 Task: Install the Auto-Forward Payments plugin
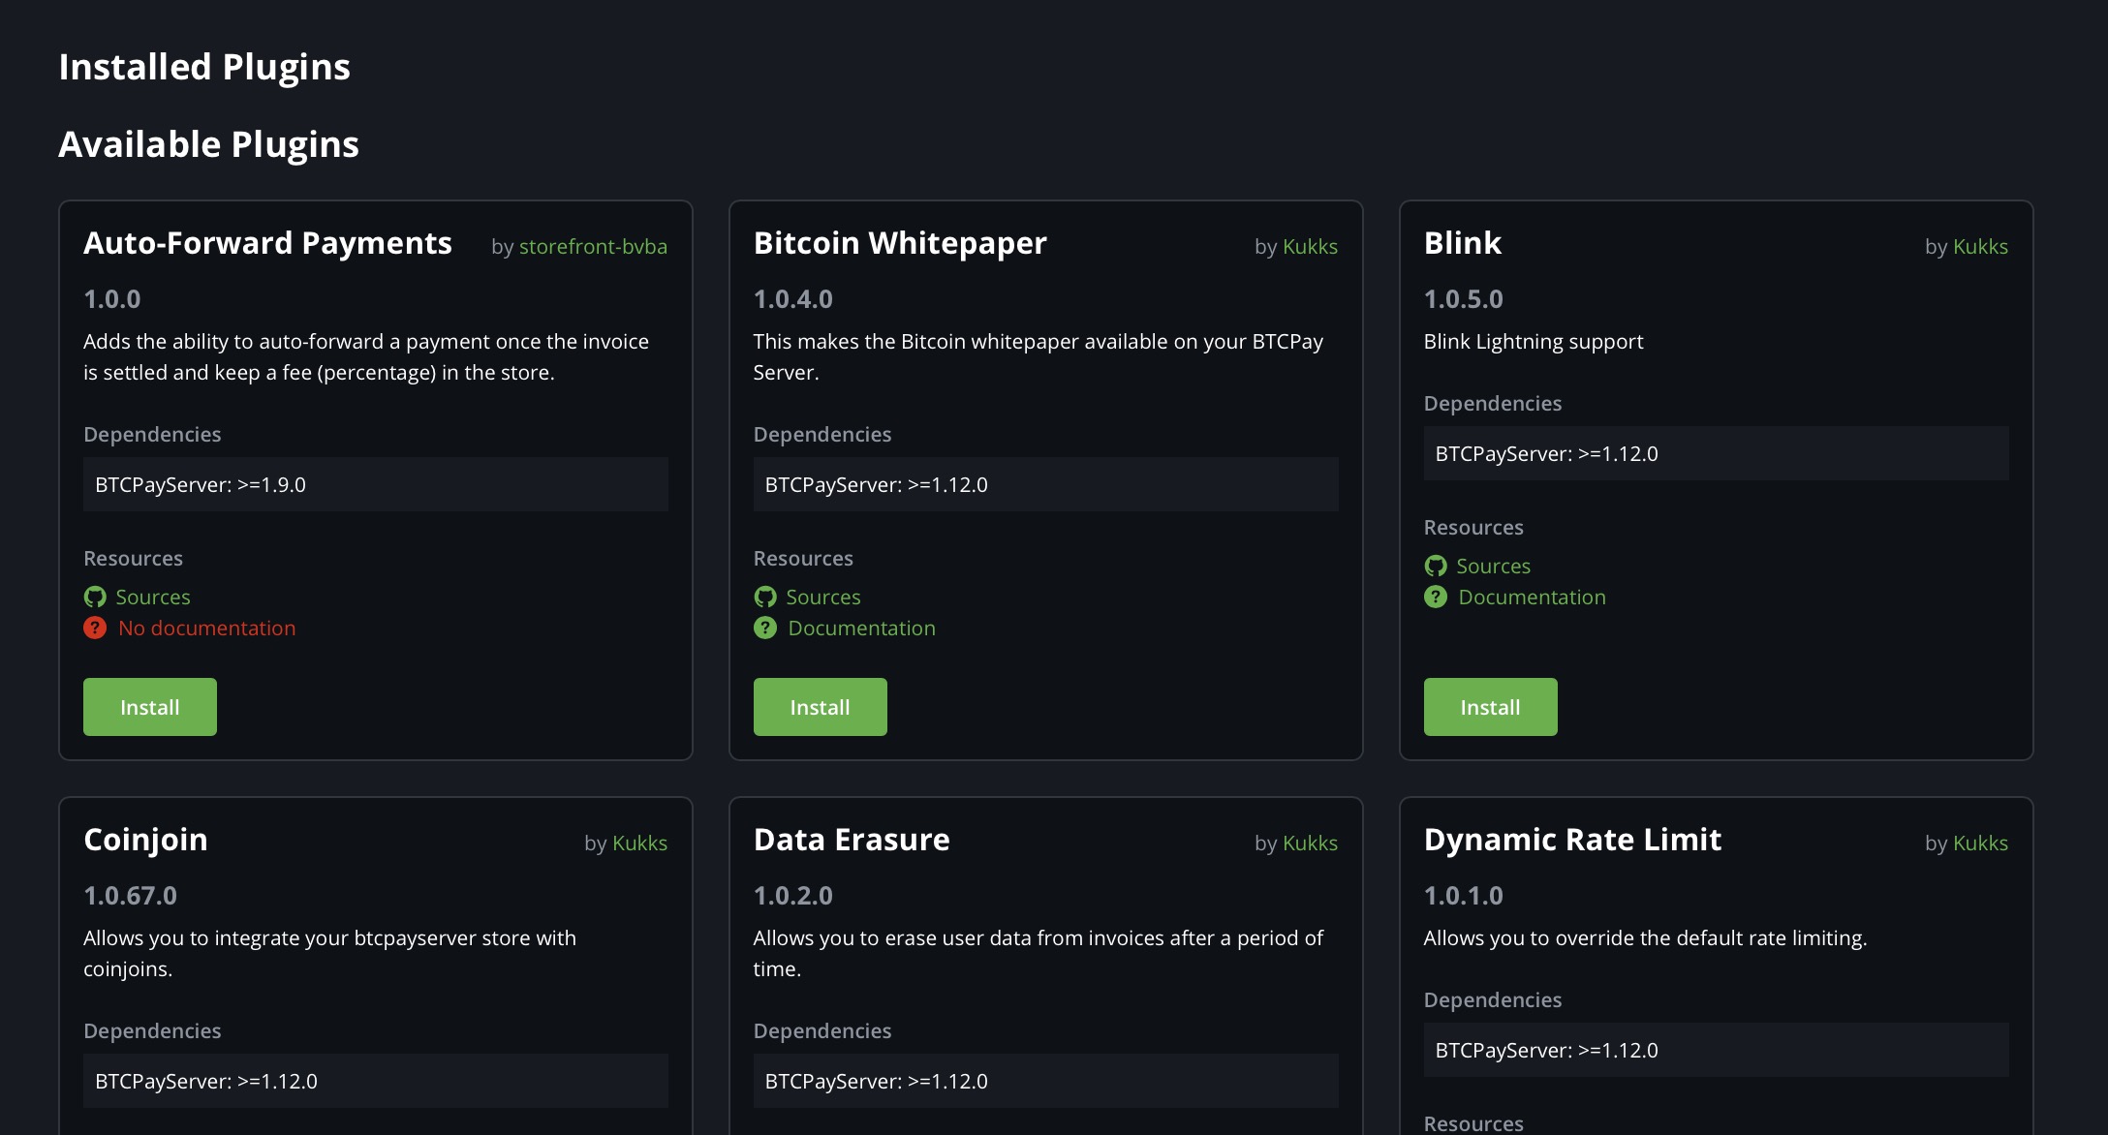pos(149,707)
